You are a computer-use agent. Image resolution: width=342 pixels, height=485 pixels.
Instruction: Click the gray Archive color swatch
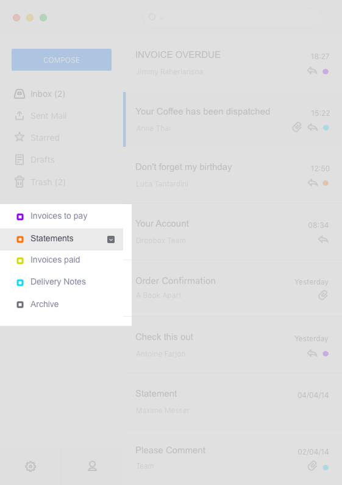pos(20,305)
